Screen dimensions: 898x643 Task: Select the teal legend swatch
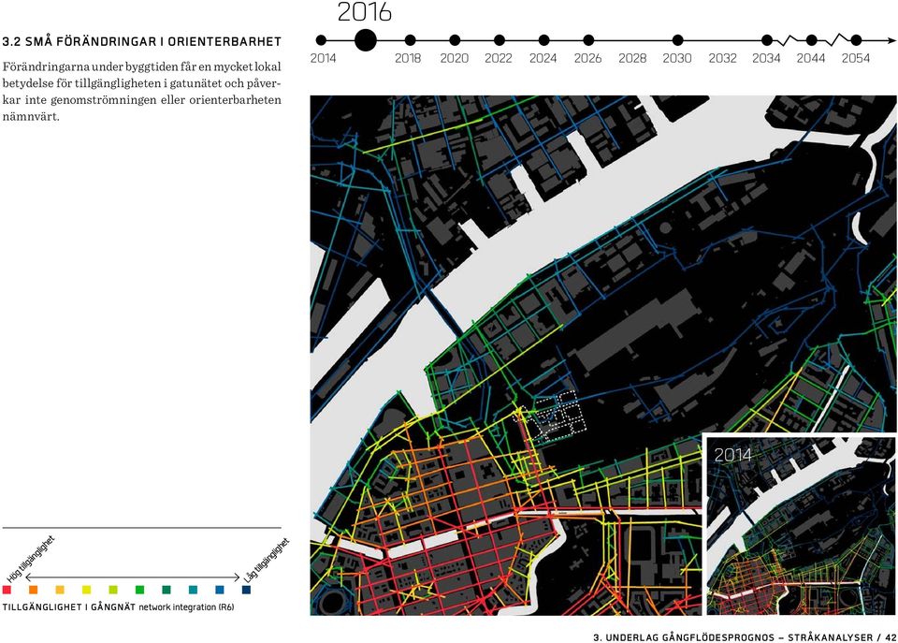point(193,590)
